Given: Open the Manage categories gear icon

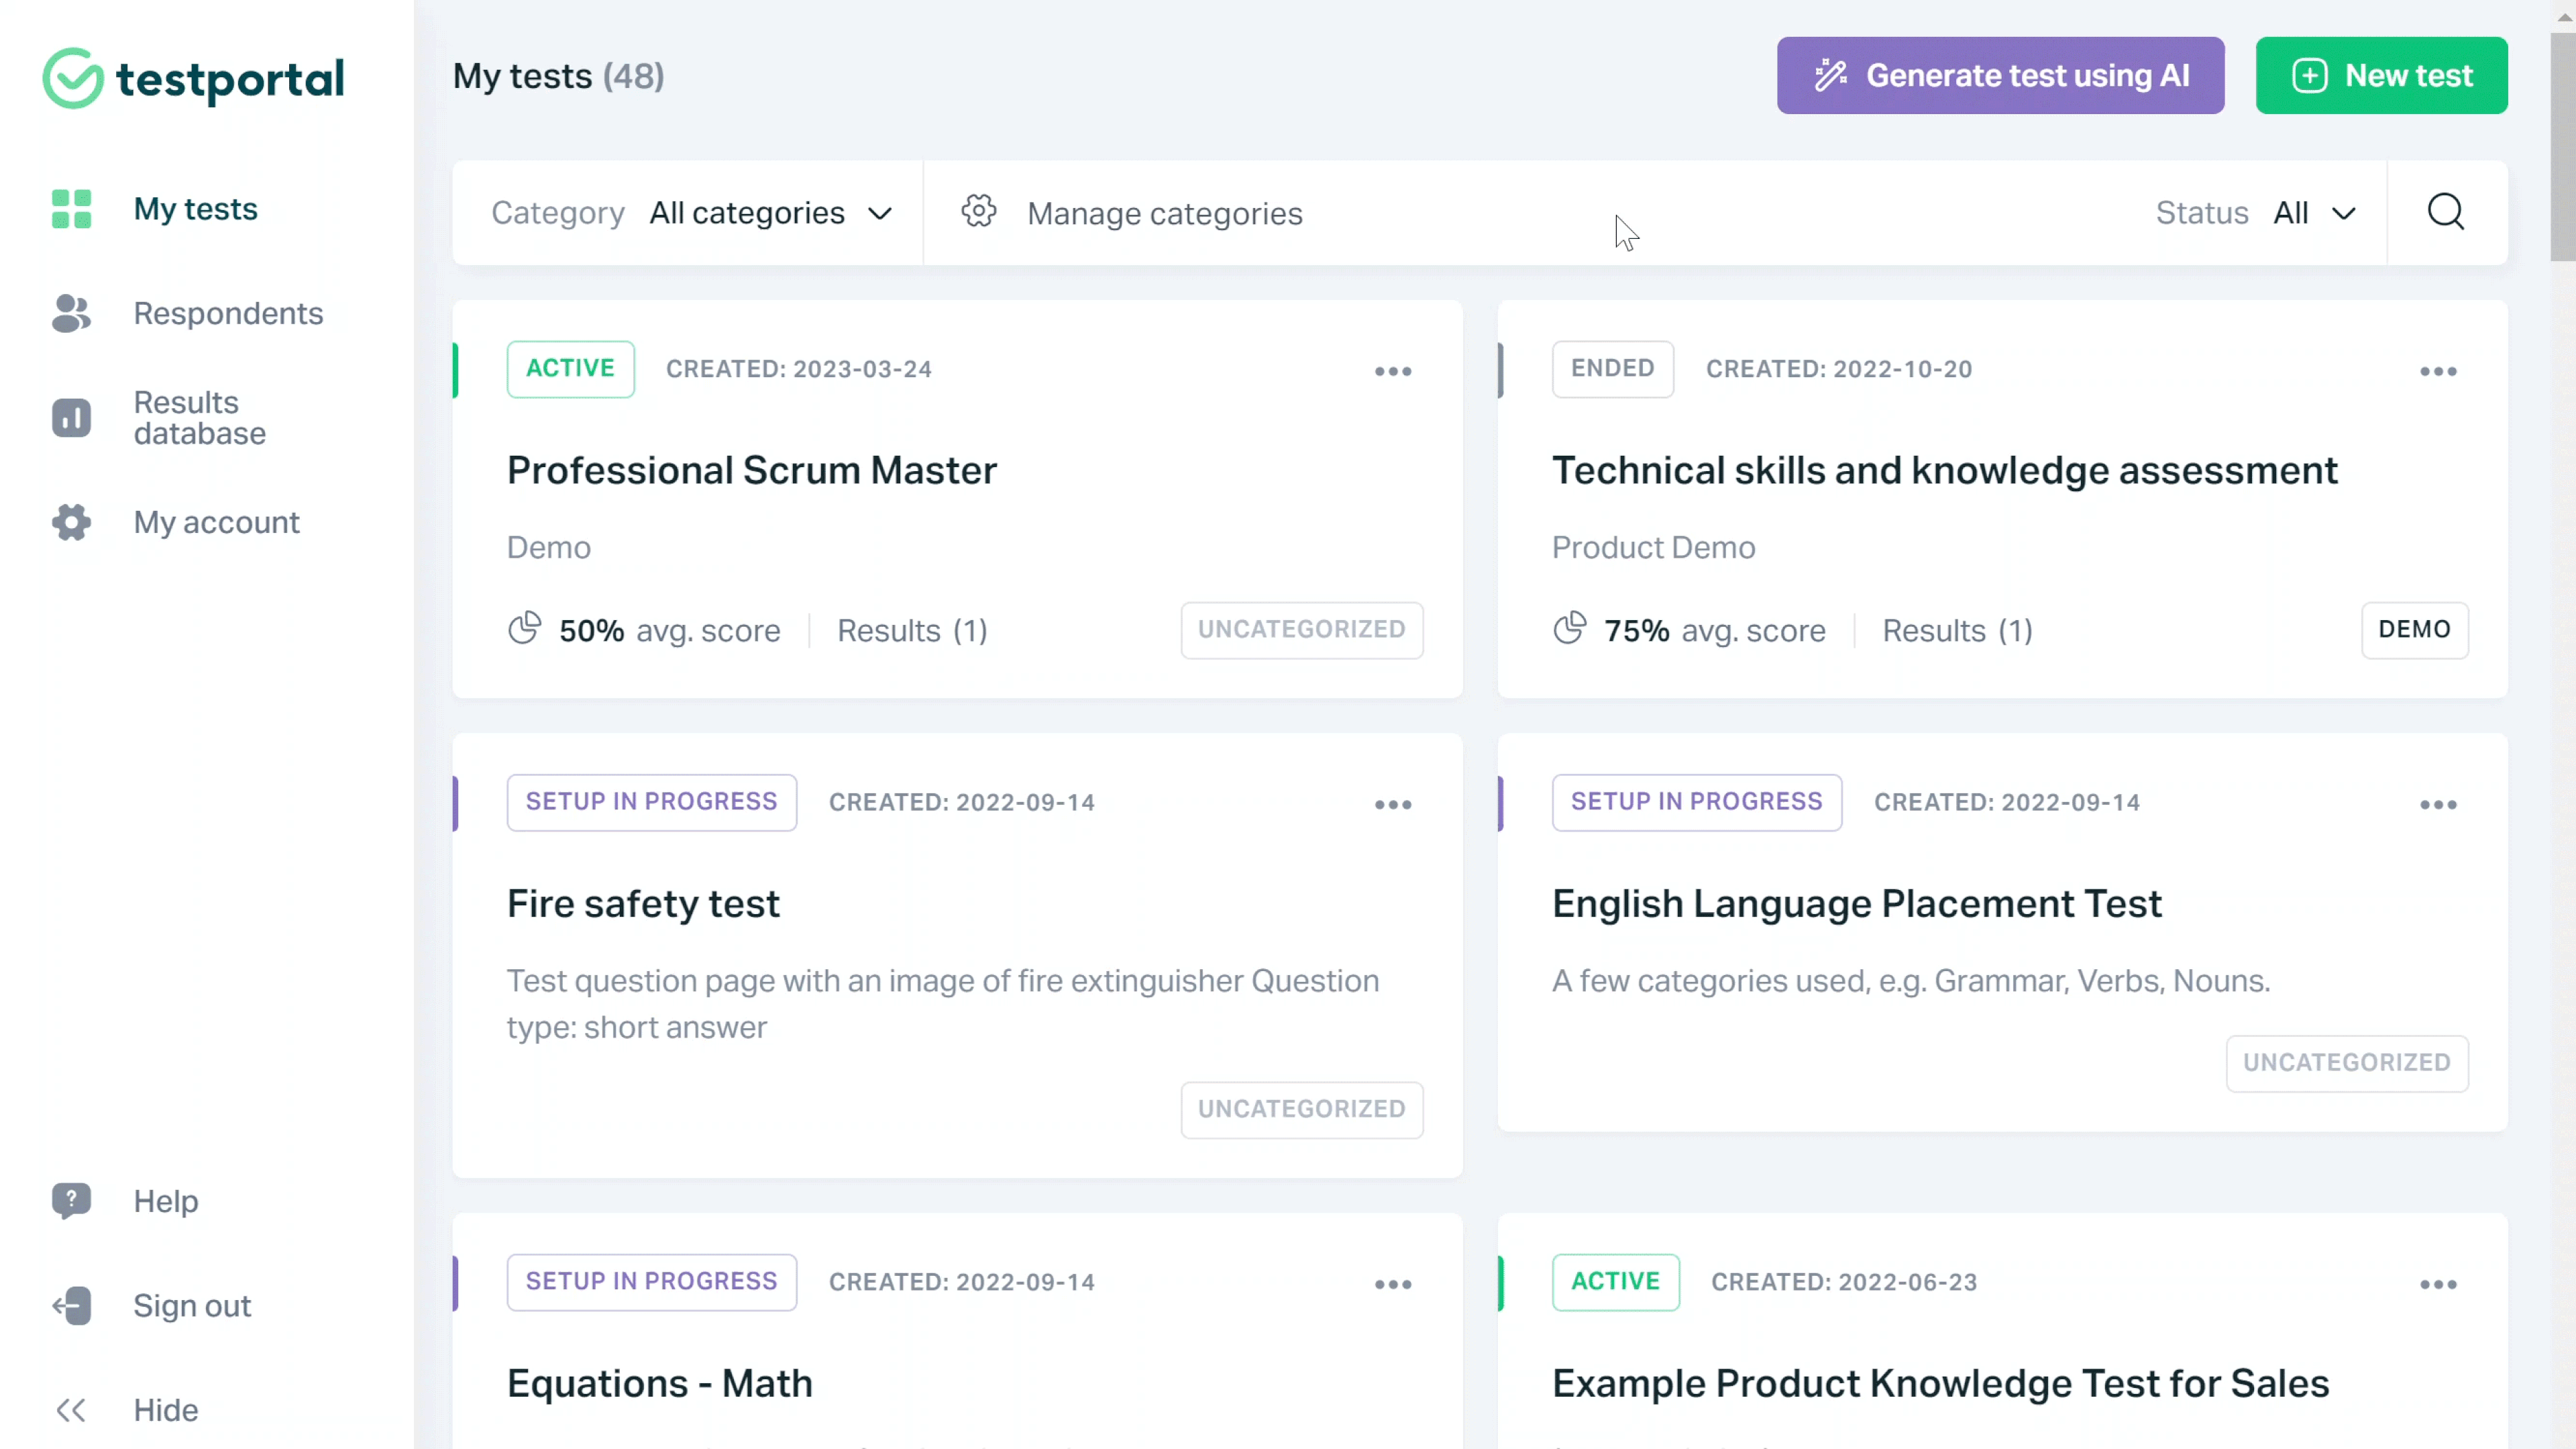Looking at the screenshot, I should click(978, 212).
